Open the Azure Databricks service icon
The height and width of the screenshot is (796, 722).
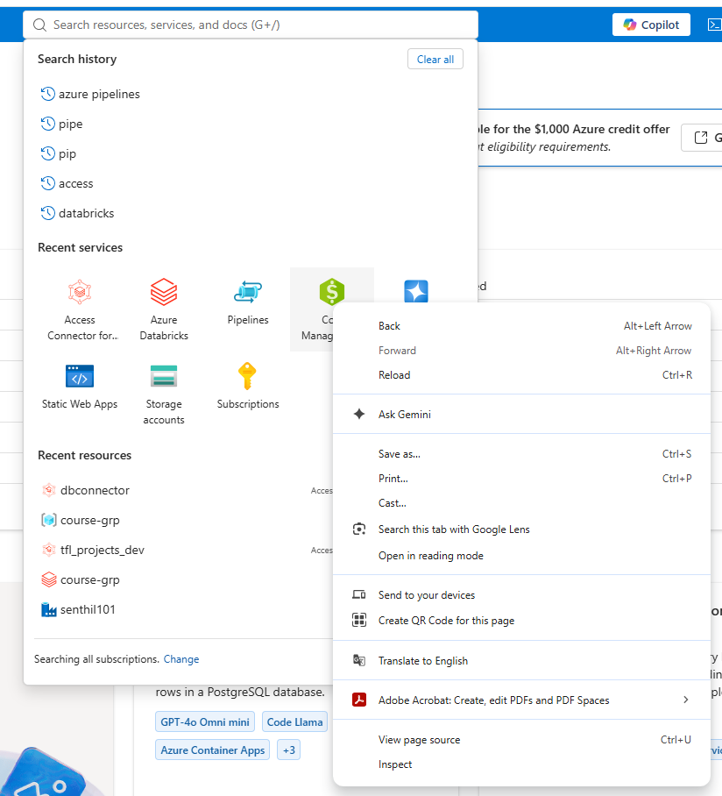pos(164,292)
